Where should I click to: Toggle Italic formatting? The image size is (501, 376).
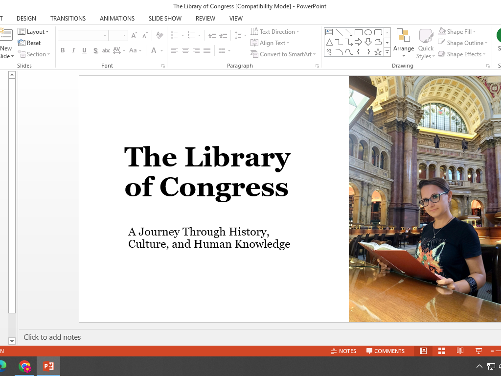click(x=73, y=50)
